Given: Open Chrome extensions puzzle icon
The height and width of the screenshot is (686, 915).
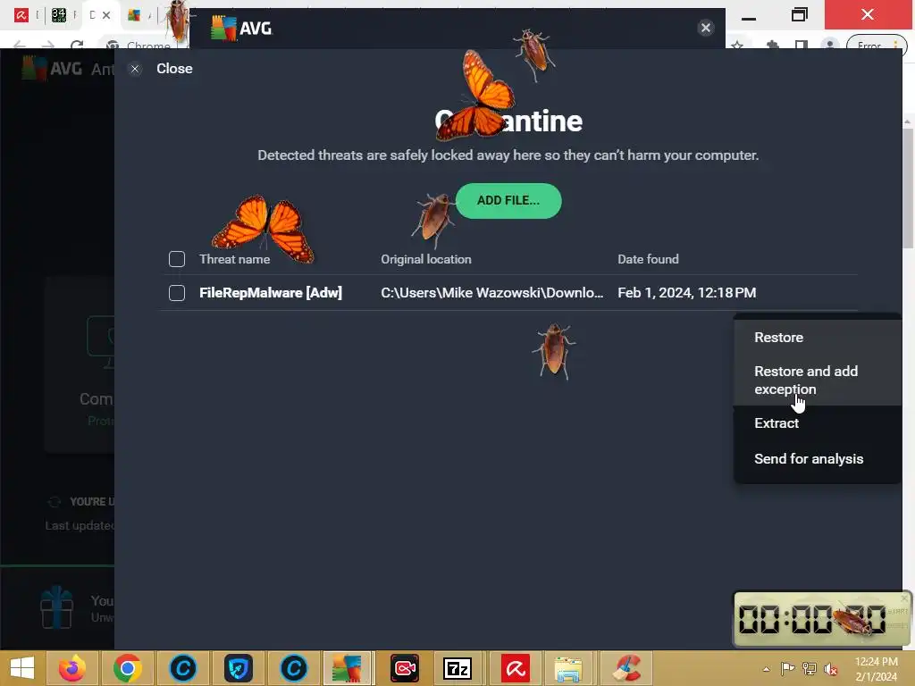Looking at the screenshot, I should pos(773,45).
